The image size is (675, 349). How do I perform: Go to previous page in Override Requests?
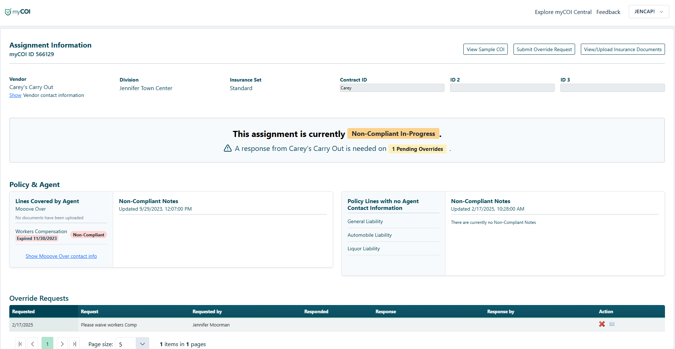coord(33,343)
